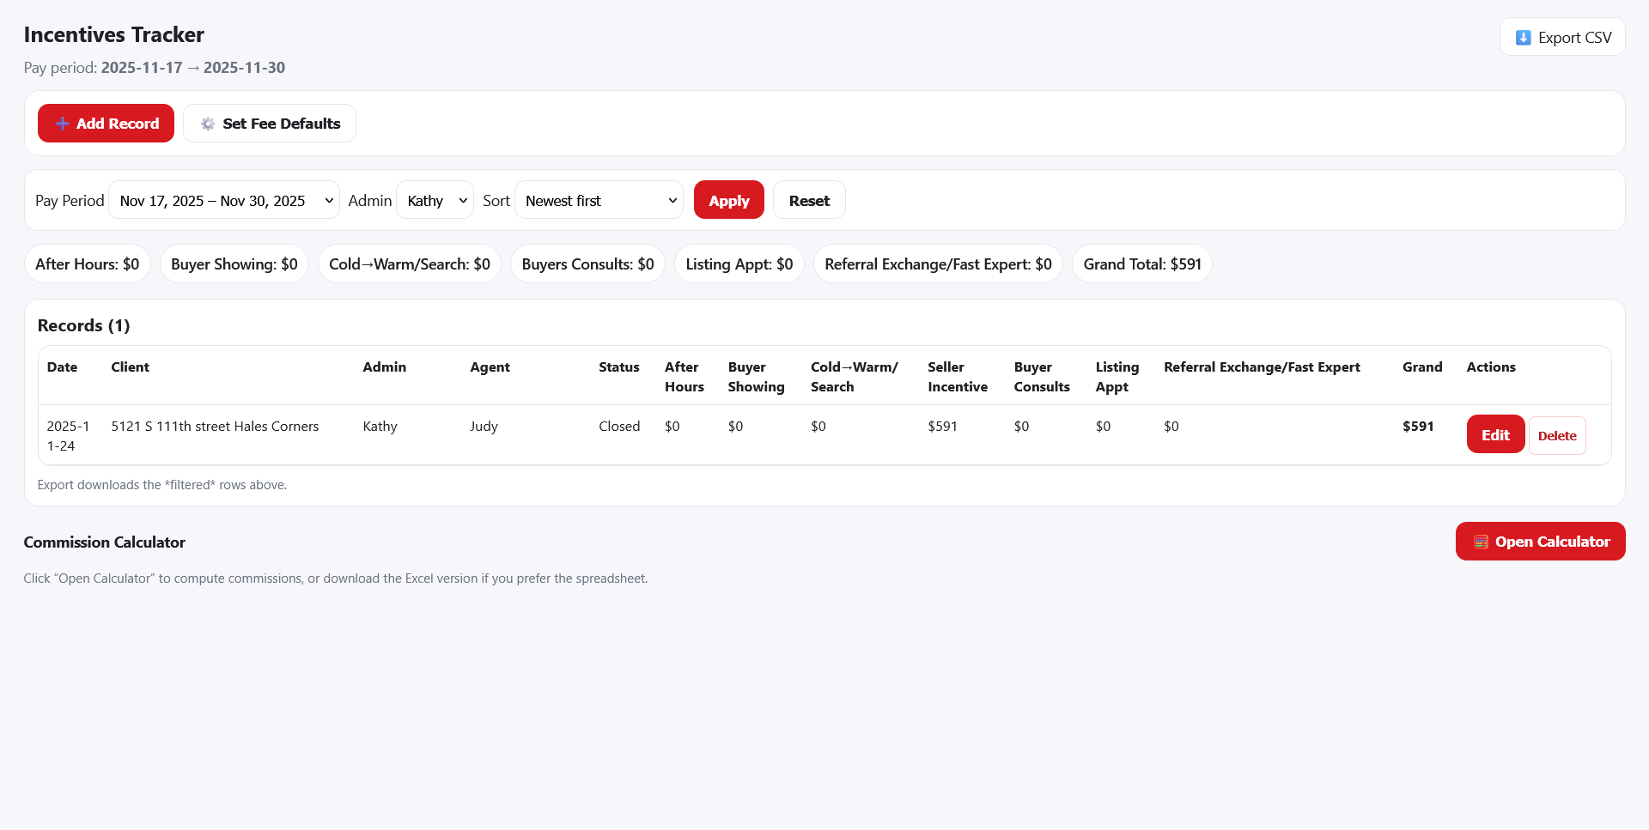Click the Status column header
This screenshot has height=830, width=1649.
(619, 367)
